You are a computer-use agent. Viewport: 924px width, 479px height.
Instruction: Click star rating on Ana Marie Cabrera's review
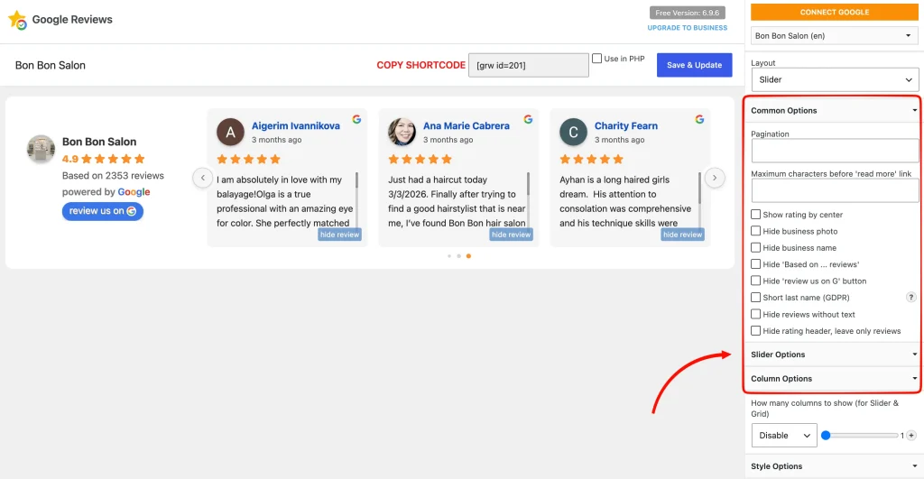pos(420,159)
